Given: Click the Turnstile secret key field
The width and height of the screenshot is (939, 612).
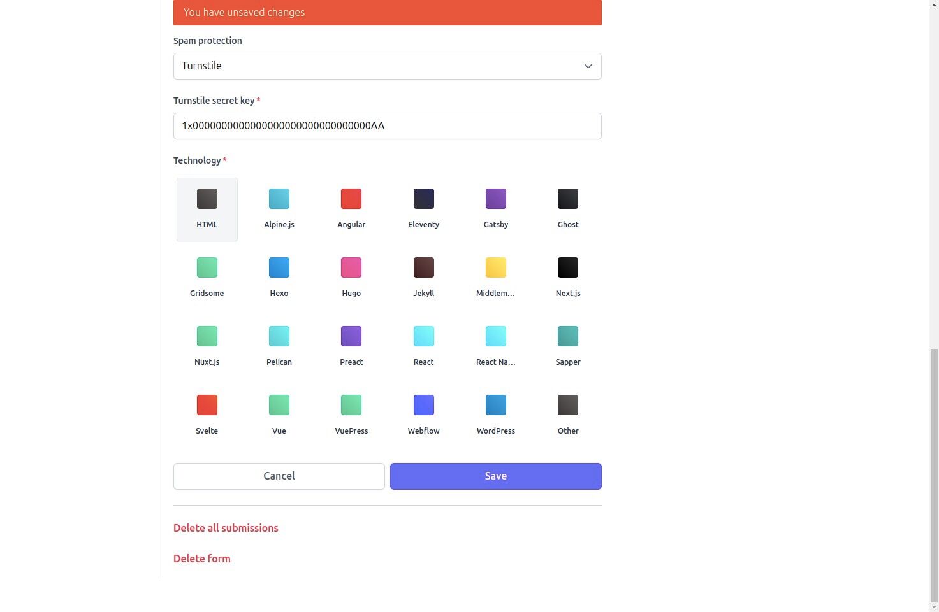Looking at the screenshot, I should 387,125.
